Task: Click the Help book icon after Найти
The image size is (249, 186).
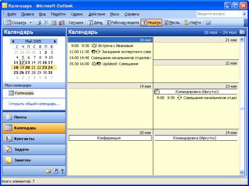Action: 208,23
